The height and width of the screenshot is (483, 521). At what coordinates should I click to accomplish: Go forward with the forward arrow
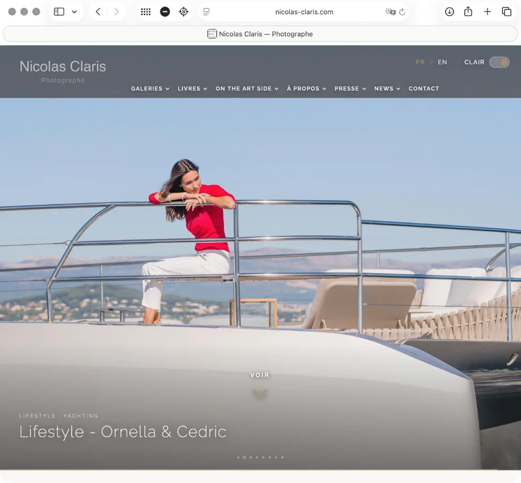click(x=116, y=12)
